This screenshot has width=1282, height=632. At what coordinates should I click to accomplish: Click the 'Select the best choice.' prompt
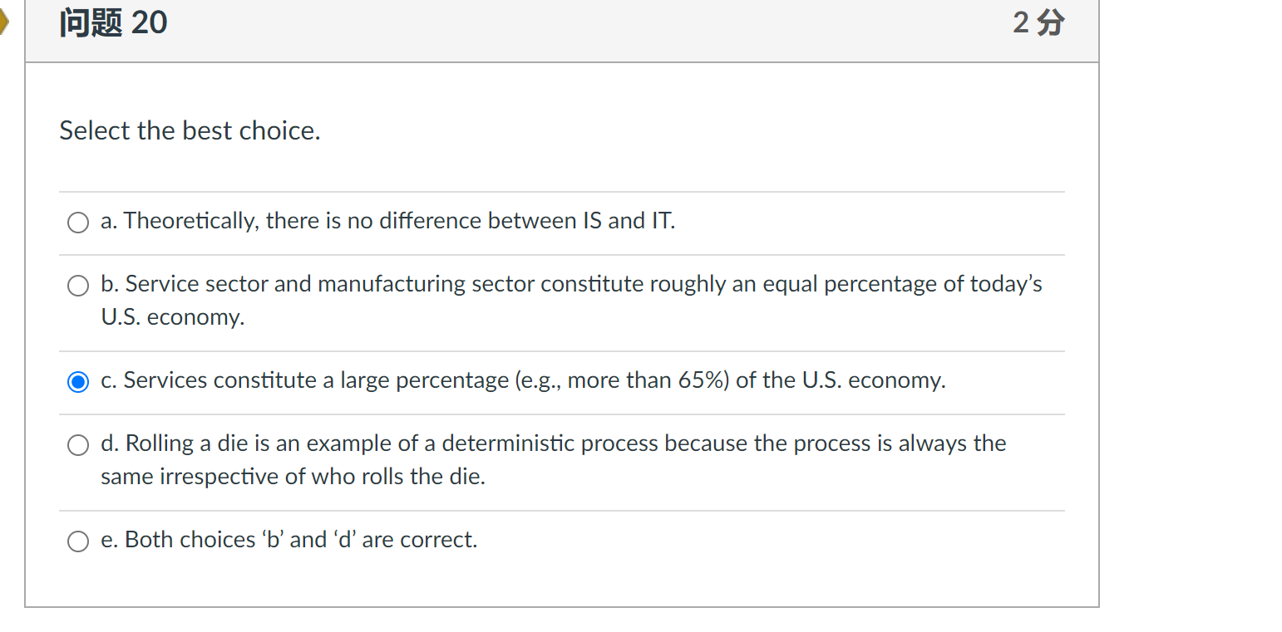click(190, 130)
